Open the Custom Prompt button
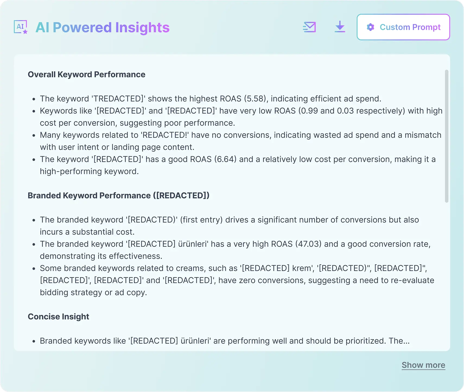 click(403, 27)
